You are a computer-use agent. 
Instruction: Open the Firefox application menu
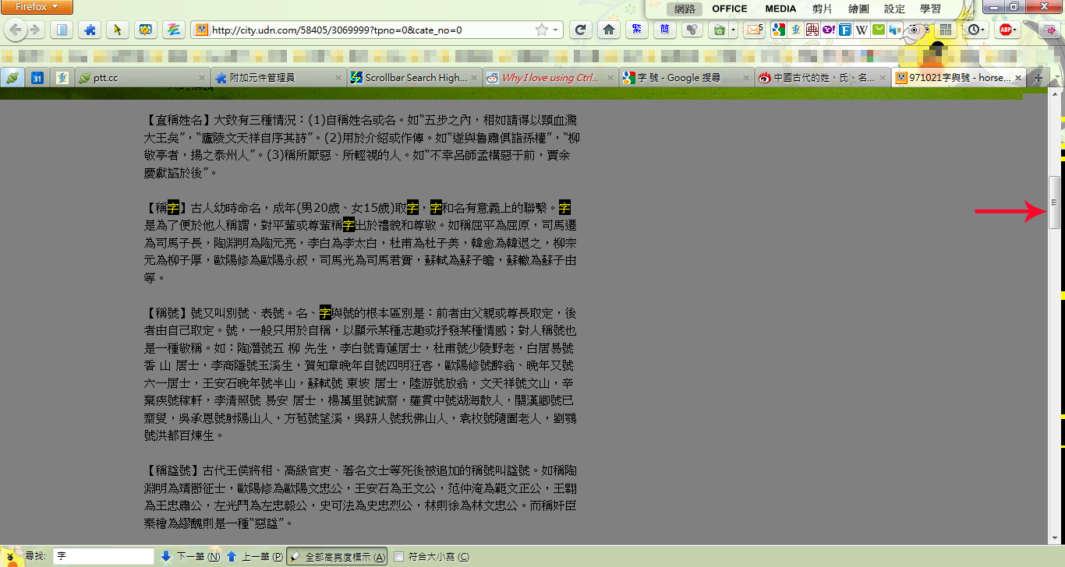tap(37, 7)
